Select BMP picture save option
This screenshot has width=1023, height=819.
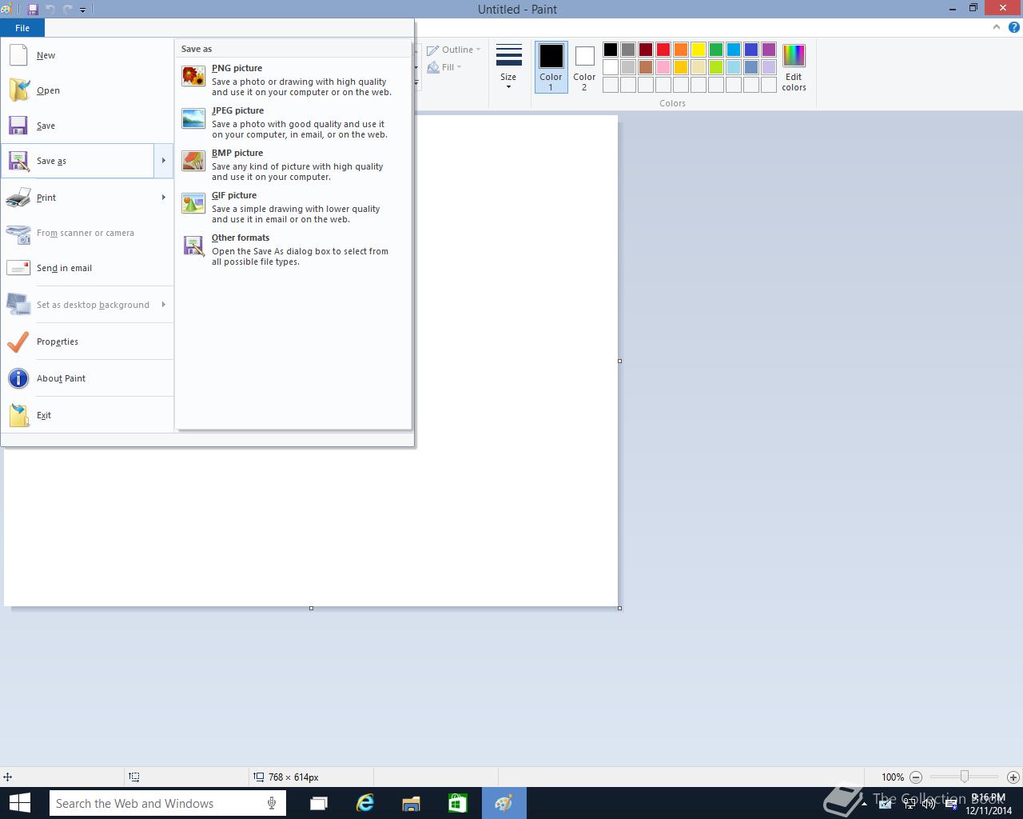pos(293,165)
